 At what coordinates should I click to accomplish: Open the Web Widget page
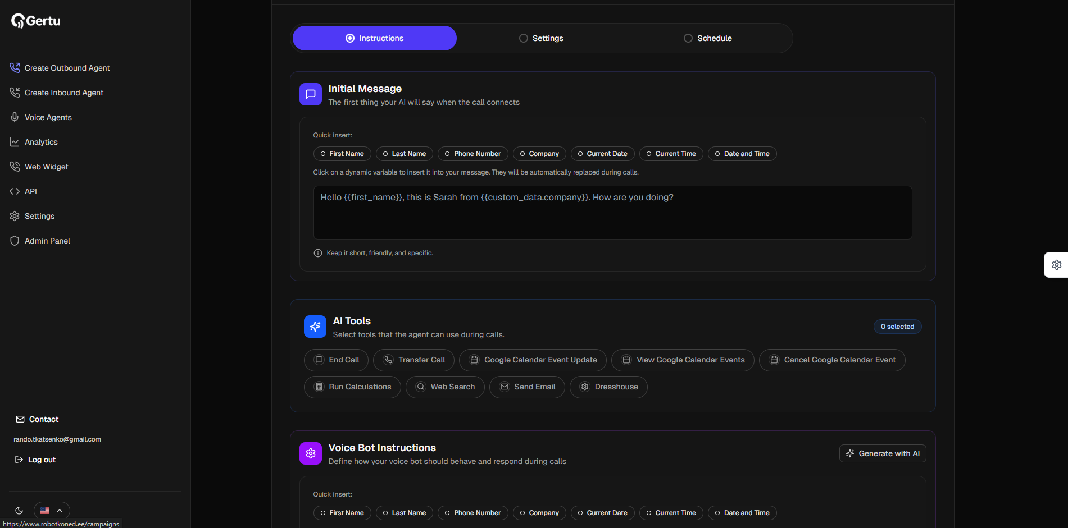46,167
